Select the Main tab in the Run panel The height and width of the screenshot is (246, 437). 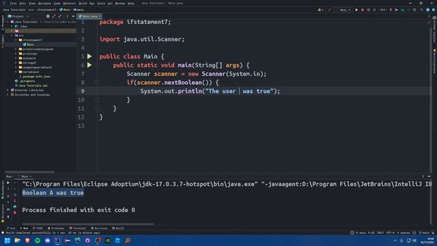pyautogui.click(x=25, y=176)
